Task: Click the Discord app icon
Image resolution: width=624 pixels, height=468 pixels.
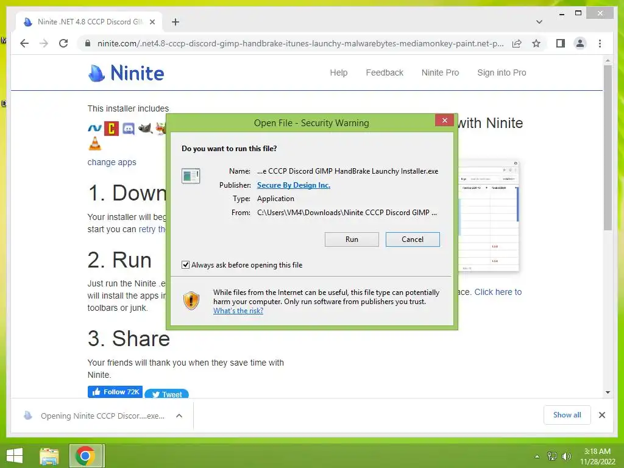Action: pyautogui.click(x=128, y=128)
